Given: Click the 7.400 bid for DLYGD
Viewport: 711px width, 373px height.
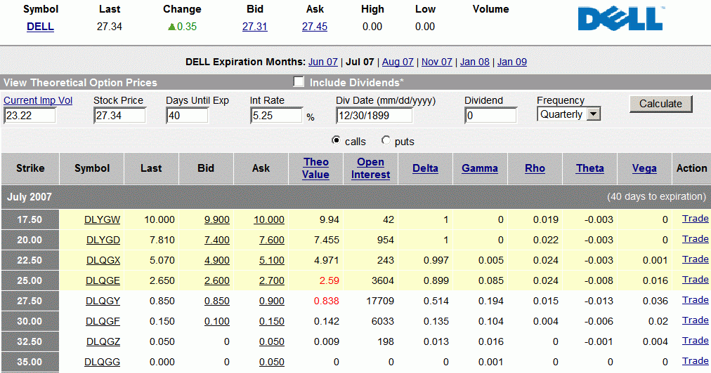Looking at the screenshot, I should 217,240.
